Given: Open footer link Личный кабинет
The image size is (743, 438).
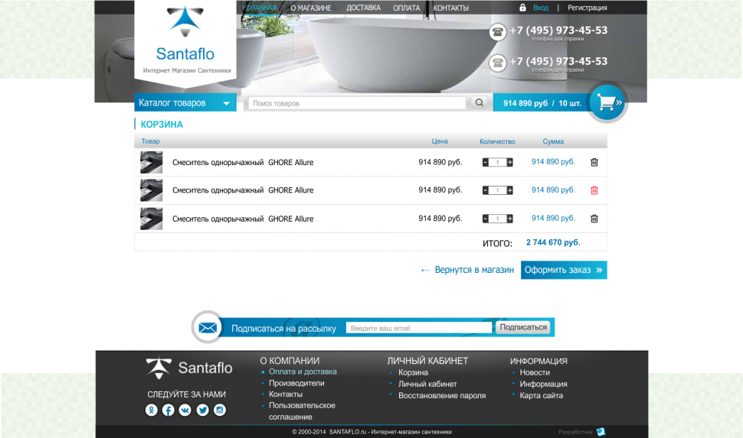Looking at the screenshot, I should pyautogui.click(x=427, y=384).
